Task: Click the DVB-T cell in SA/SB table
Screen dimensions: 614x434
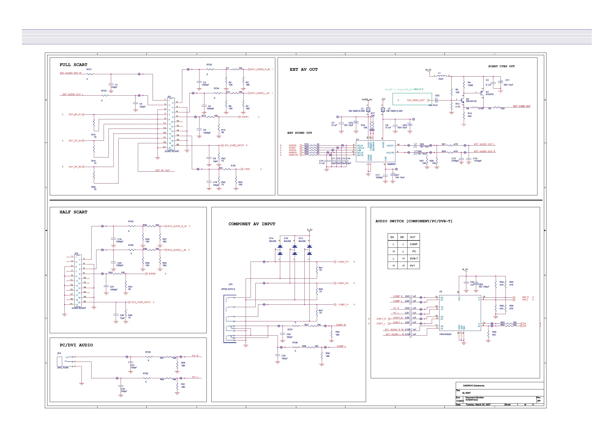Action: [x=414, y=258]
